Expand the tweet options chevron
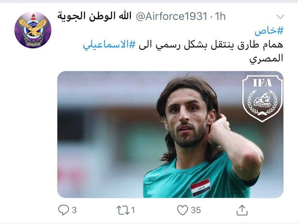The width and height of the screenshot is (298, 224). point(280,17)
